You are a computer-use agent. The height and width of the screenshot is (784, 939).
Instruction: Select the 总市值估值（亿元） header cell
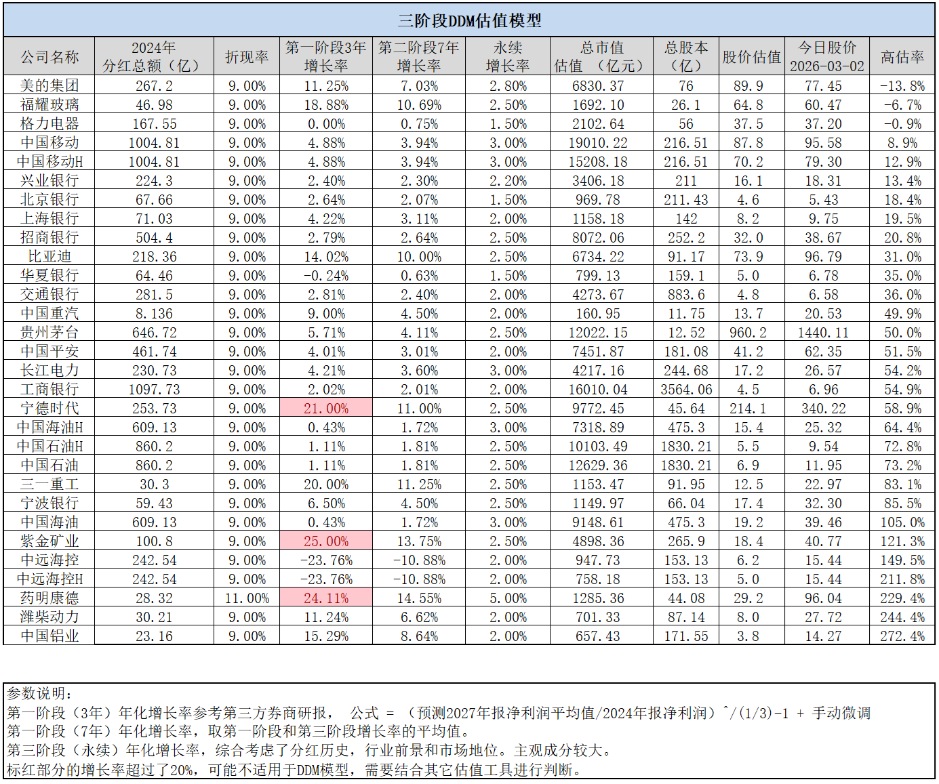[601, 56]
